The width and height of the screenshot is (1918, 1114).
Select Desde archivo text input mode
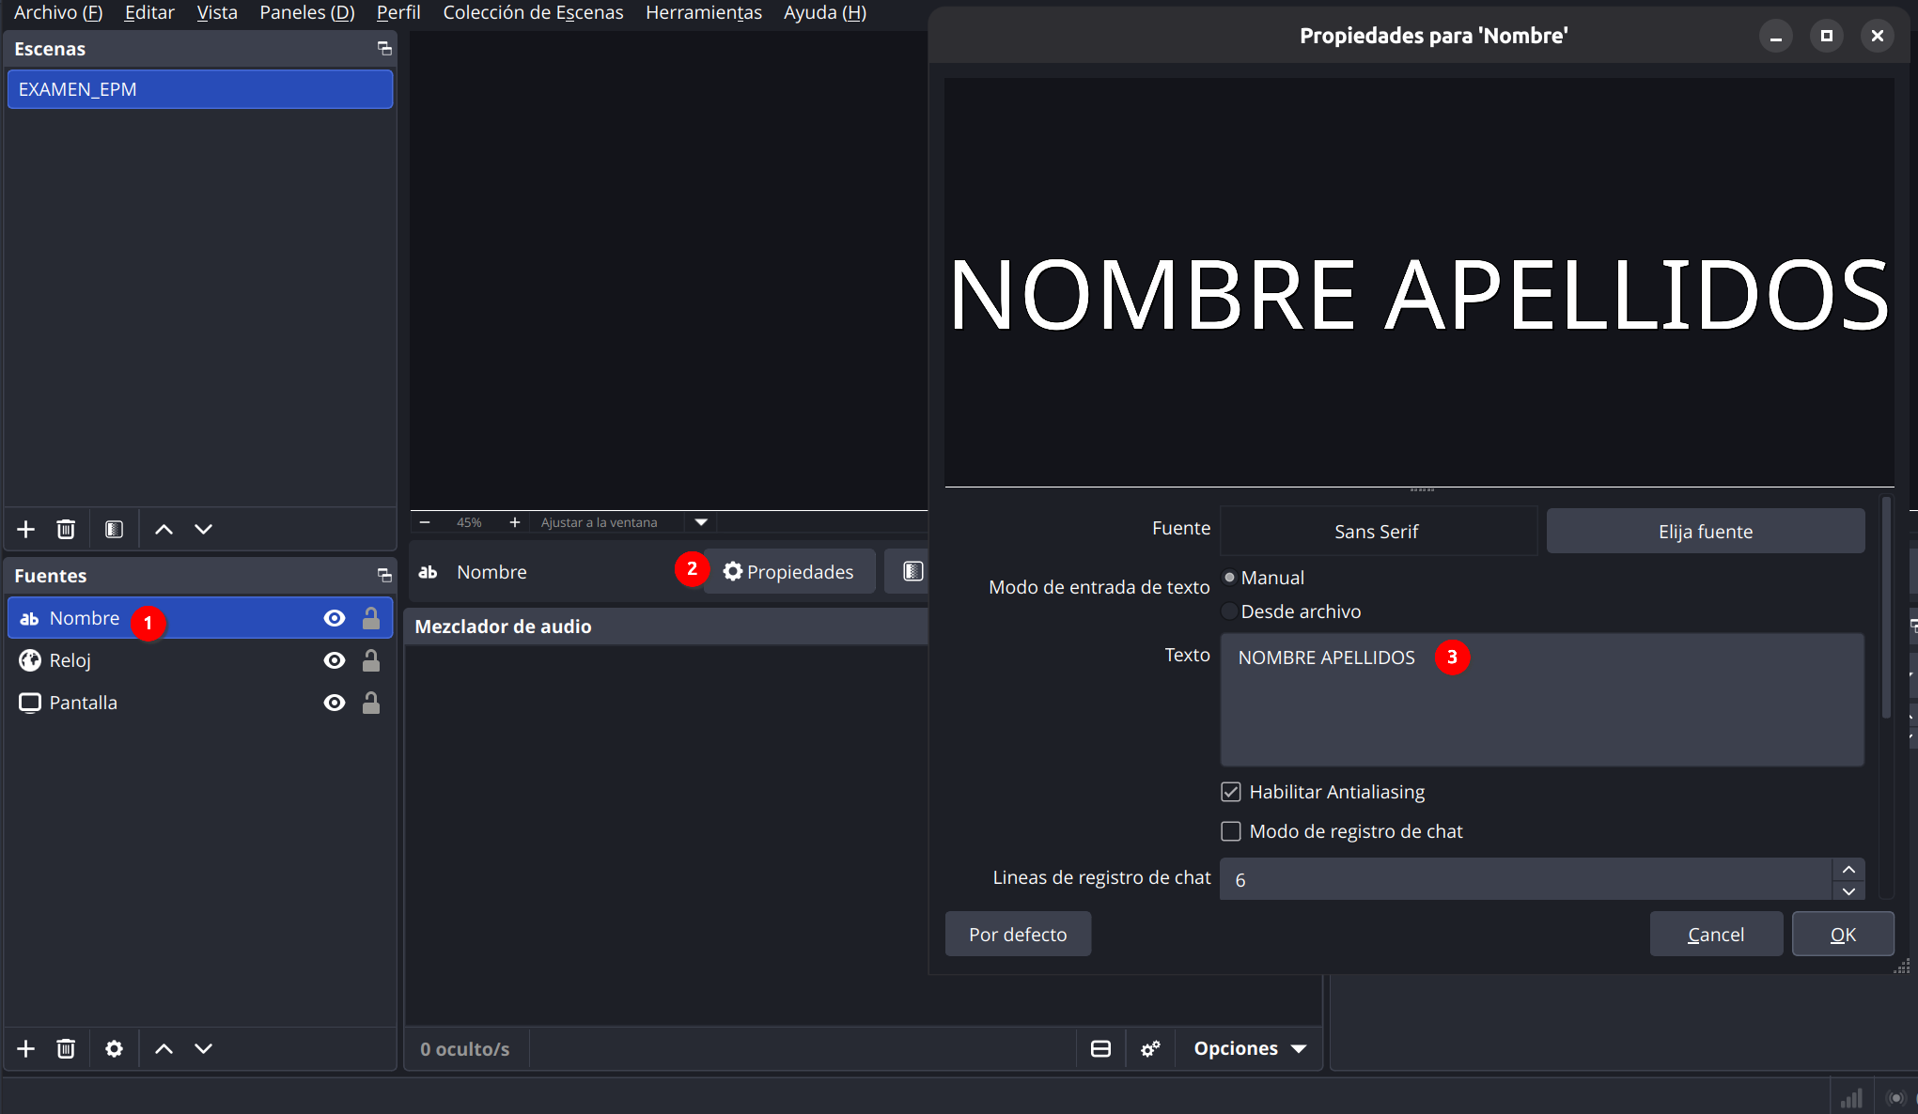pyautogui.click(x=1229, y=611)
